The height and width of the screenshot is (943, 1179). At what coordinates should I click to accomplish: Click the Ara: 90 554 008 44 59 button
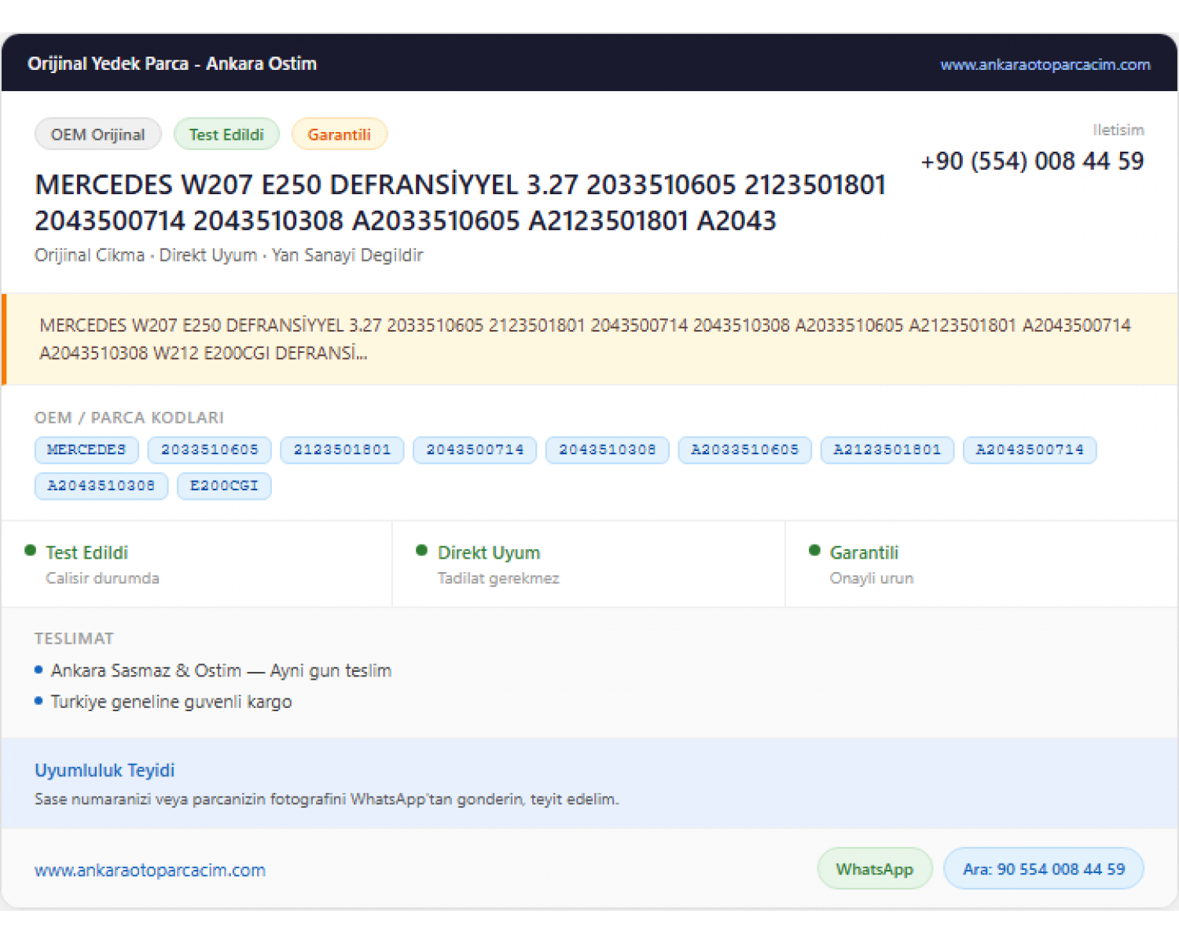pos(1044,869)
